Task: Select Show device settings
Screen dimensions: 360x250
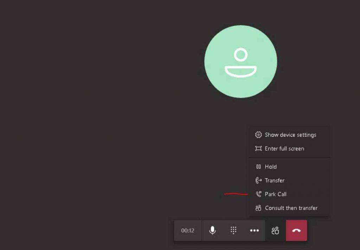Action: (x=289, y=135)
